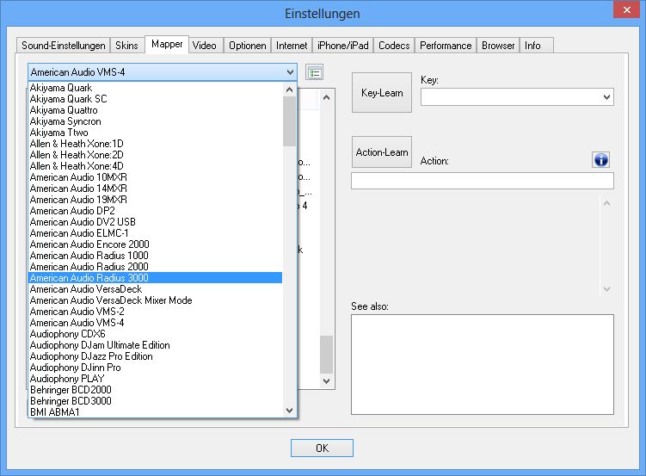Click the mapping list scroll-down arrow
The height and width of the screenshot is (476, 646).
coord(326,380)
